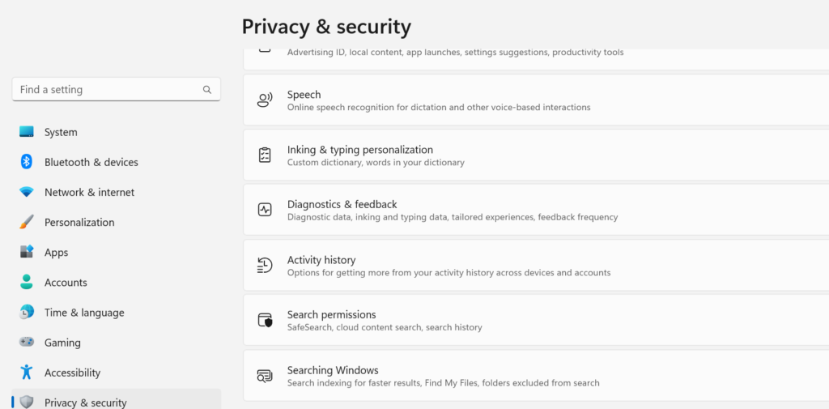Open Inking & typing personalization settings

[359, 150]
